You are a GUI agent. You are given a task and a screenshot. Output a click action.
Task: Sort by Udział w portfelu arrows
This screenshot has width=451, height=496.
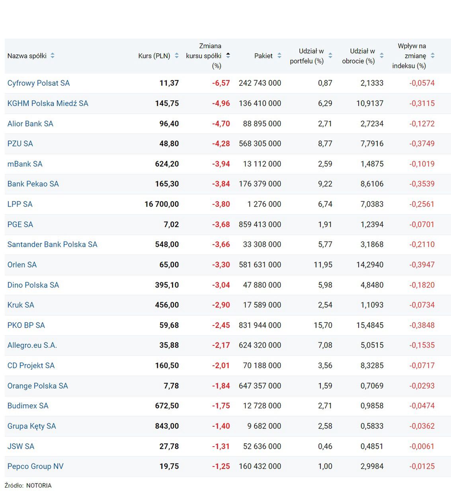pyautogui.click(x=330, y=56)
